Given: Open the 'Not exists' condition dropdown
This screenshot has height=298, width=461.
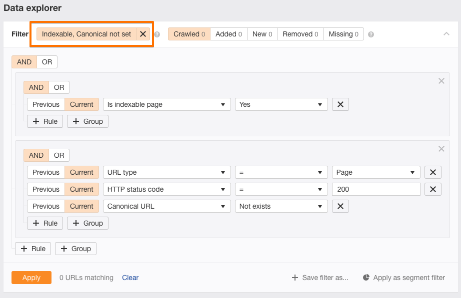Looking at the screenshot, I should 281,206.
